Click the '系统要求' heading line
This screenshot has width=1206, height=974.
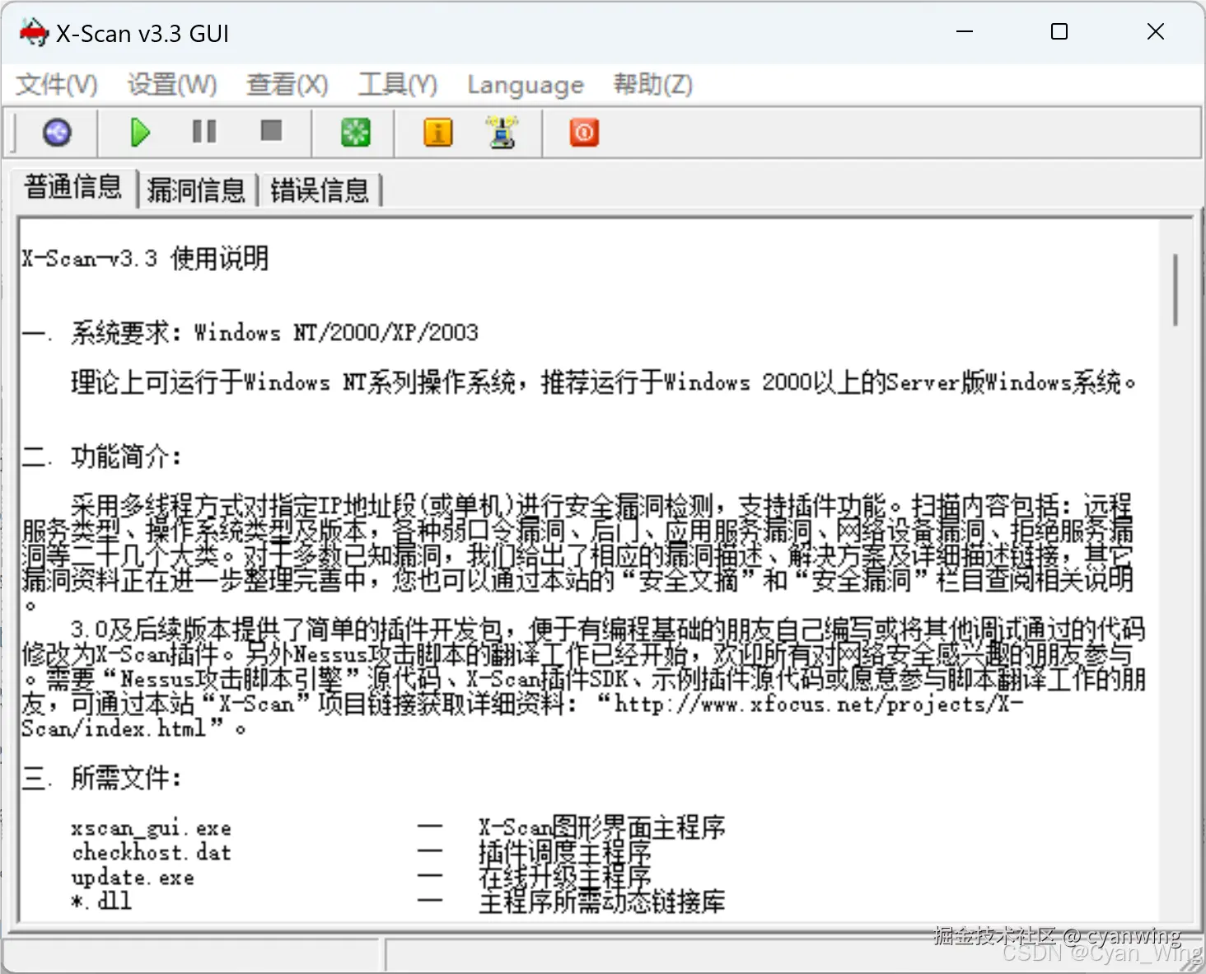(250, 332)
